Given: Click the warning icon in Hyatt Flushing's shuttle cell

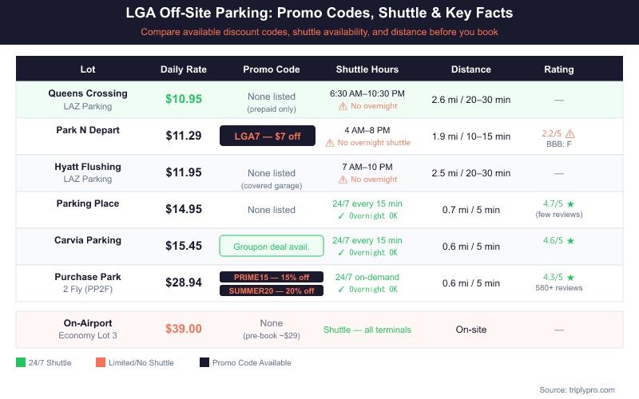Looking at the screenshot, I should click(343, 180).
